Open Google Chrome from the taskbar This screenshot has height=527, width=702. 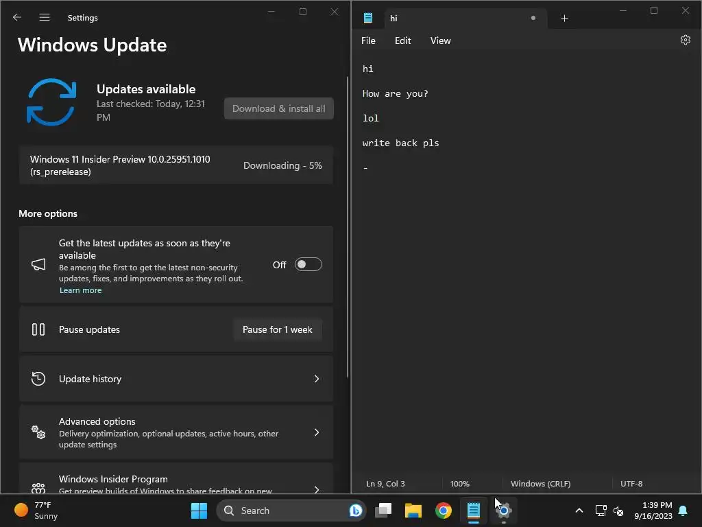(444, 511)
